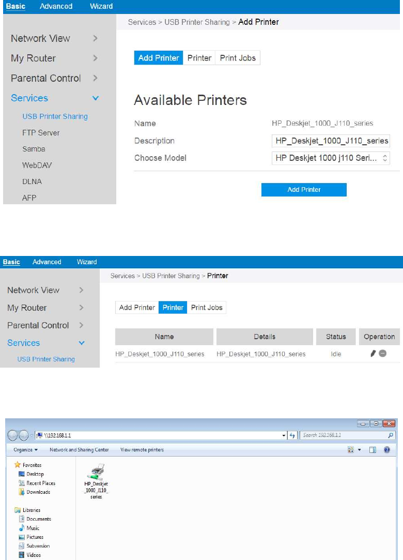Click the Idle status of HP_Deskjet_1000_J110_series
Screen dimensions: 403x560
point(336,354)
